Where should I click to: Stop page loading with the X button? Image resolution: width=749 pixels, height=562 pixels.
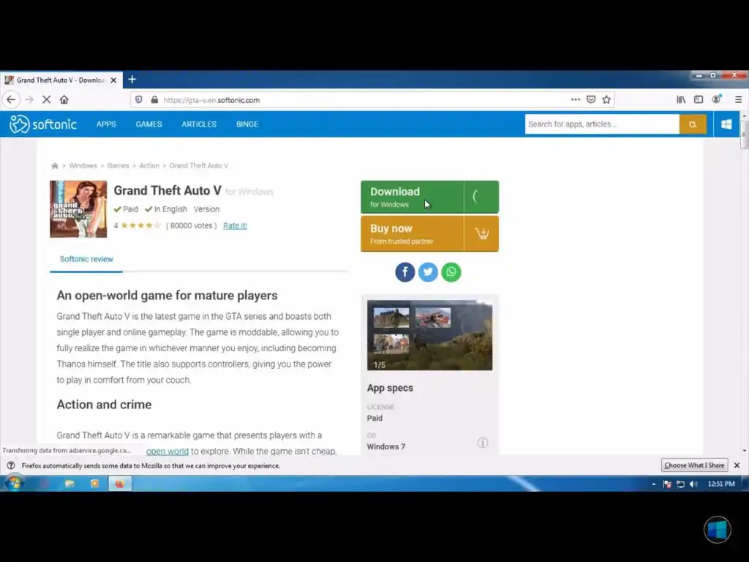[x=46, y=100]
